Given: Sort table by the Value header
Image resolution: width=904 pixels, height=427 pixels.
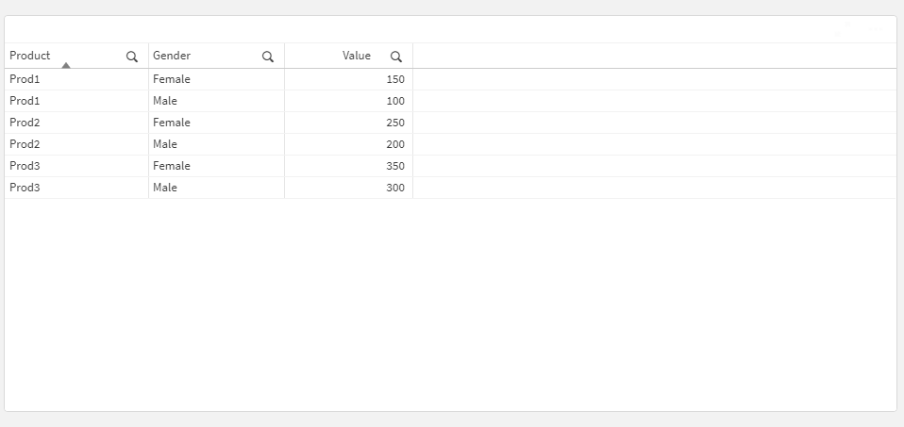Looking at the screenshot, I should click(x=357, y=56).
